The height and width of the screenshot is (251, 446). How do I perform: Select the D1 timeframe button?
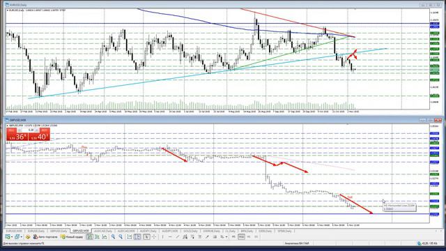pyautogui.click(x=256, y=237)
